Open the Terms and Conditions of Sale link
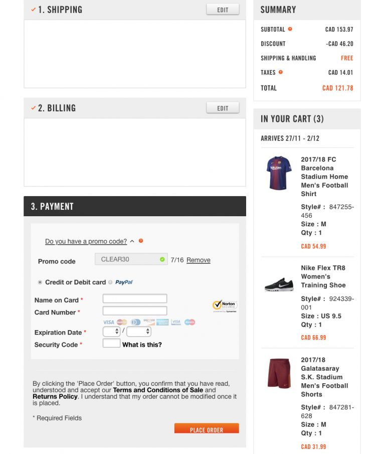The width and height of the screenshot is (385, 454). pyautogui.click(x=158, y=390)
